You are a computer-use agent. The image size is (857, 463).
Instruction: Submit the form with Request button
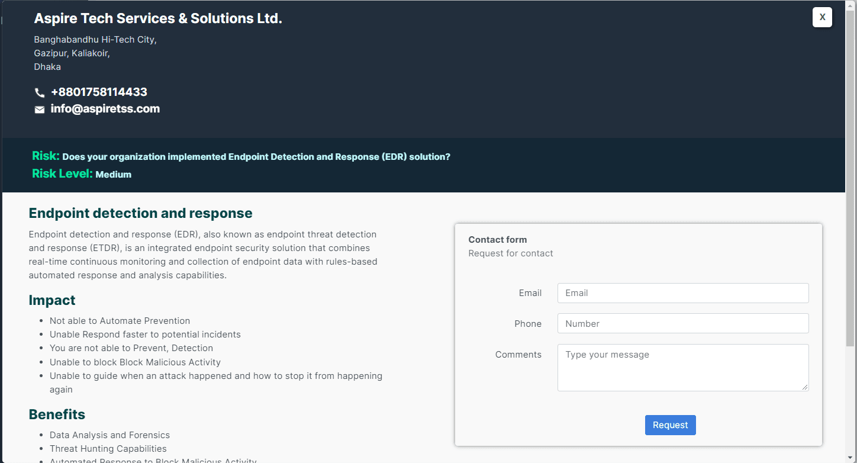[670, 425]
